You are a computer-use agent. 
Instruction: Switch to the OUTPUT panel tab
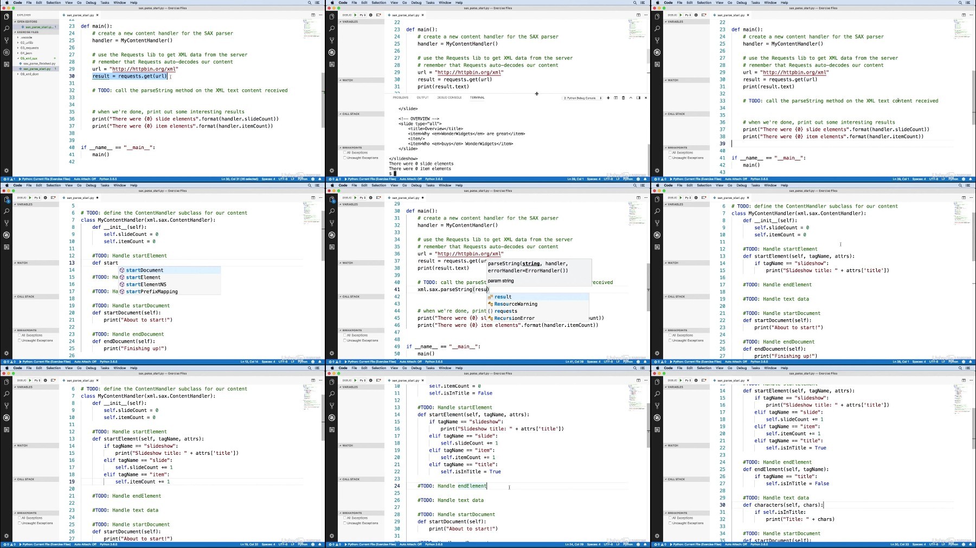click(422, 98)
